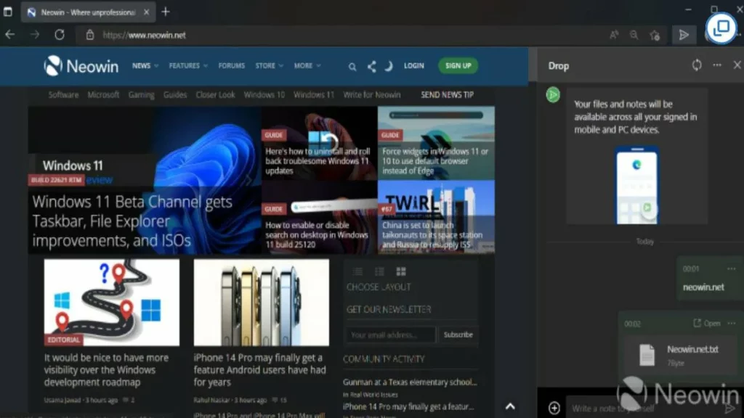
Task: Open site search magnifier icon
Action: [352, 67]
